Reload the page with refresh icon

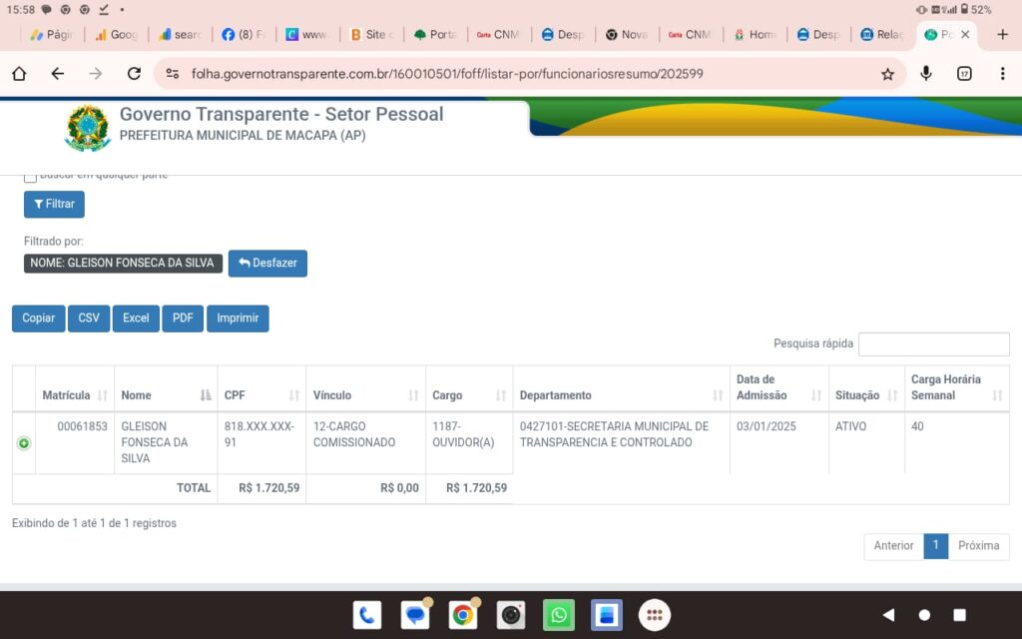(x=134, y=74)
